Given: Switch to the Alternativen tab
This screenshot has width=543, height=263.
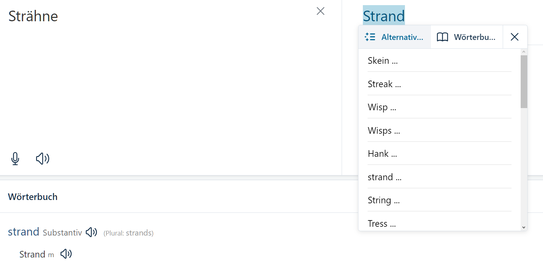Looking at the screenshot, I should point(395,37).
